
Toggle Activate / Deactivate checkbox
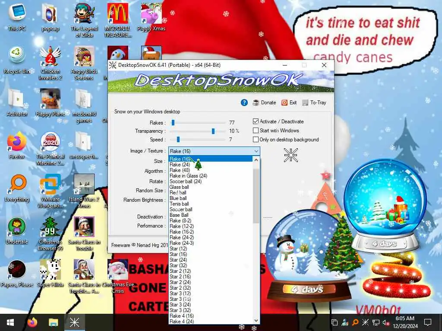pos(256,121)
